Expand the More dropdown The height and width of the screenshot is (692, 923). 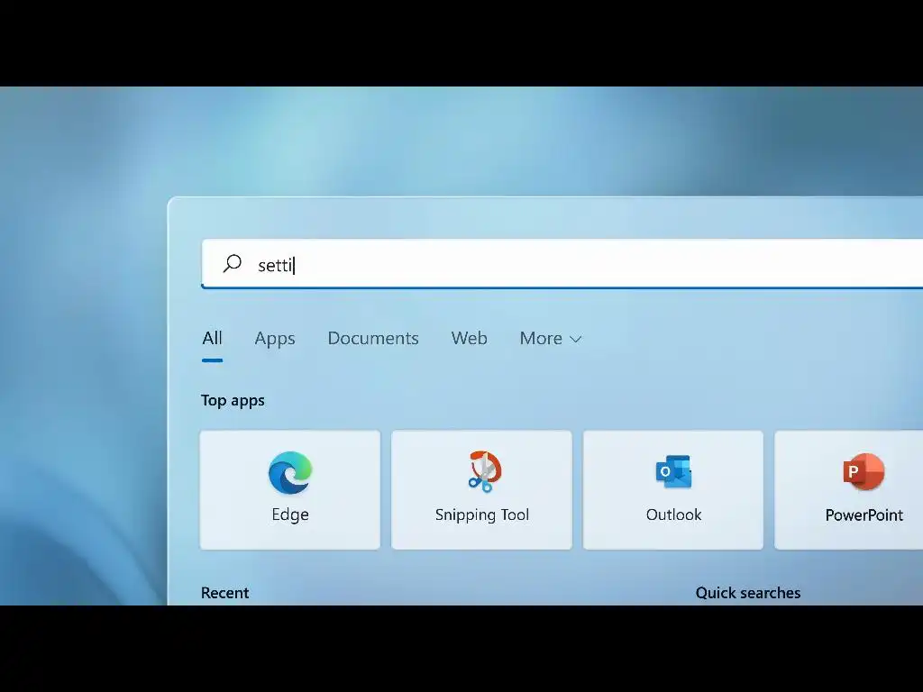click(551, 339)
